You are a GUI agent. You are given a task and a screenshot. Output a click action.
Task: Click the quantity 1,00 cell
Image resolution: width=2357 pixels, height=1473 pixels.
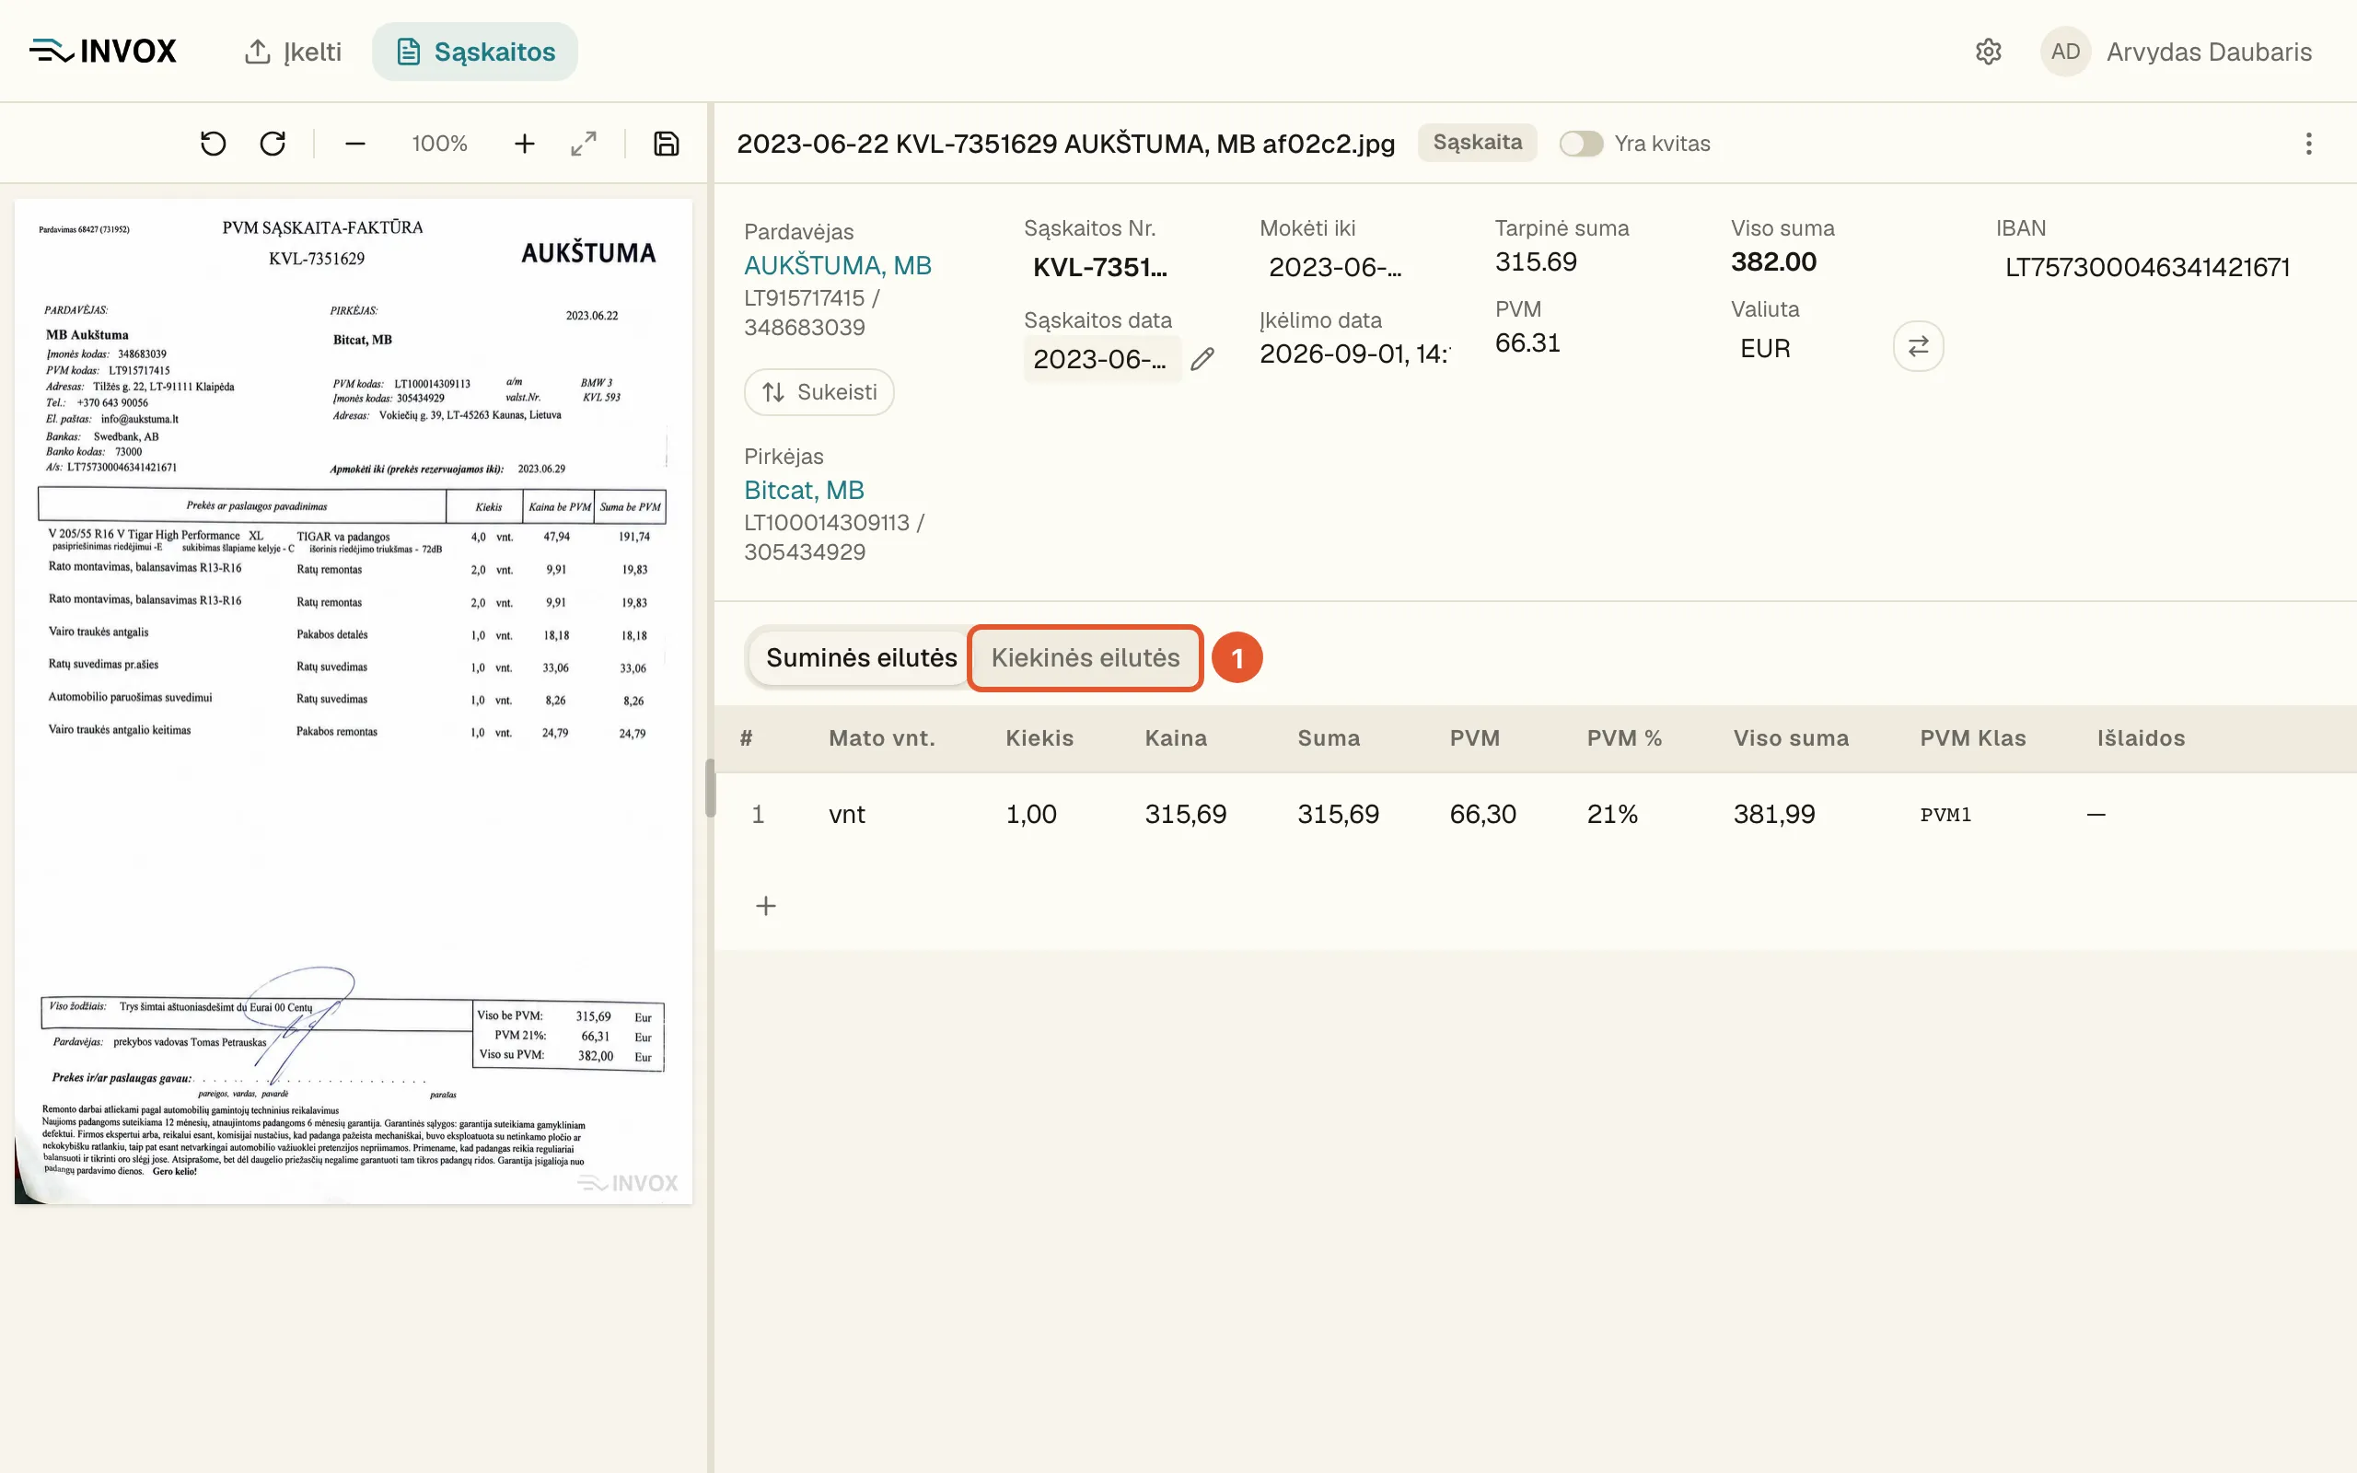pos(1030,815)
